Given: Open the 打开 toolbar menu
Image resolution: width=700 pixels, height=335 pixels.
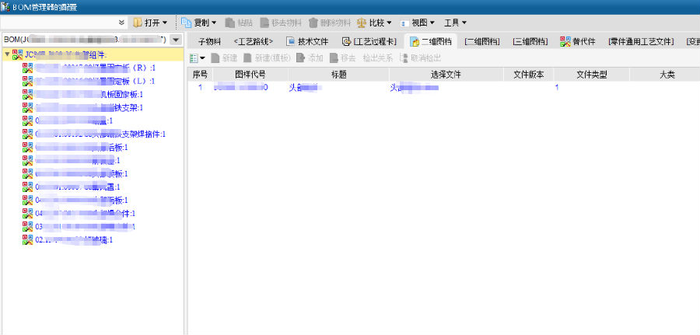Looking at the screenshot, I should coord(150,23).
